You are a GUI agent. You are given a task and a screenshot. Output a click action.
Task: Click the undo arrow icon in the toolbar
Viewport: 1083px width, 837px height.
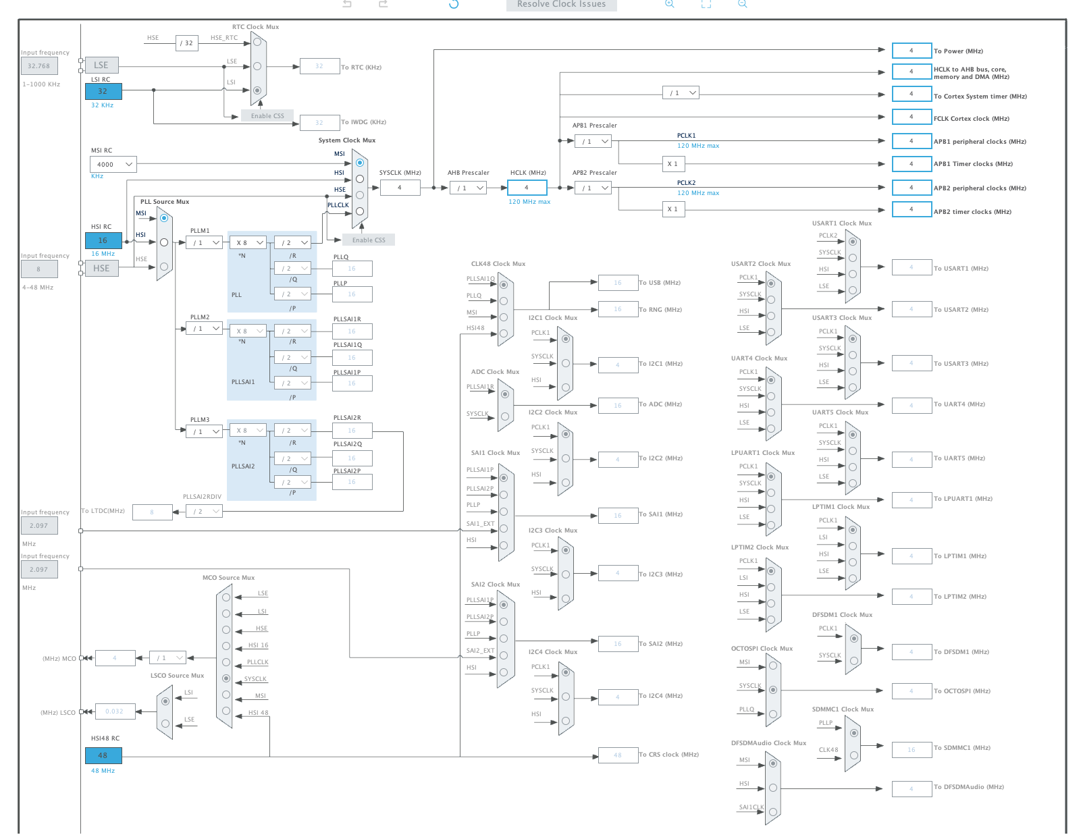click(x=347, y=4)
